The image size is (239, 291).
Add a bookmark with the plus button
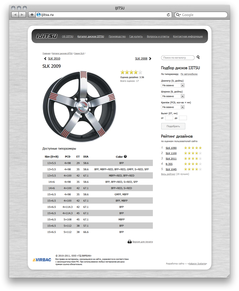pos(32,15)
